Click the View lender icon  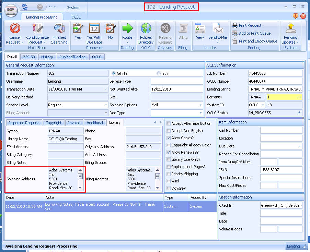tap(200, 28)
